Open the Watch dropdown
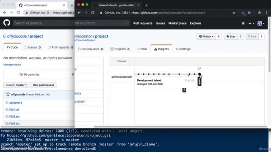This screenshot has height=152, width=271. pyautogui.click(x=206, y=36)
